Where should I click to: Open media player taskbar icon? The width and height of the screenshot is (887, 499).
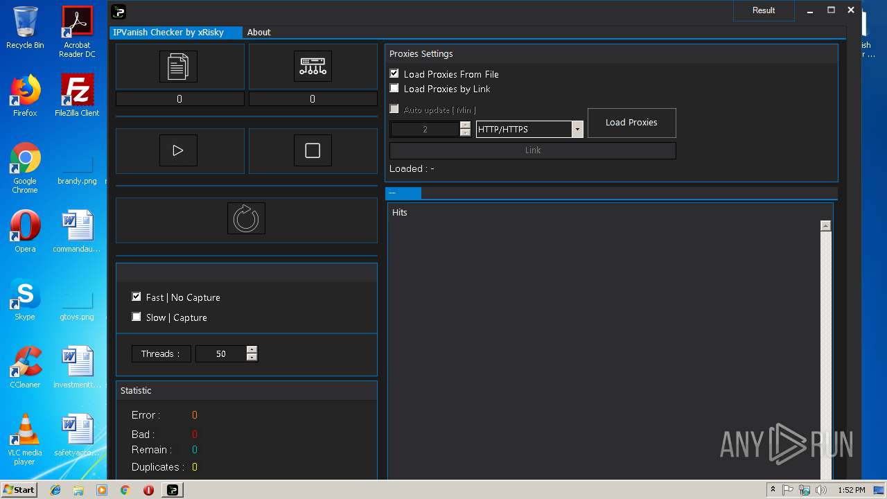tap(102, 490)
